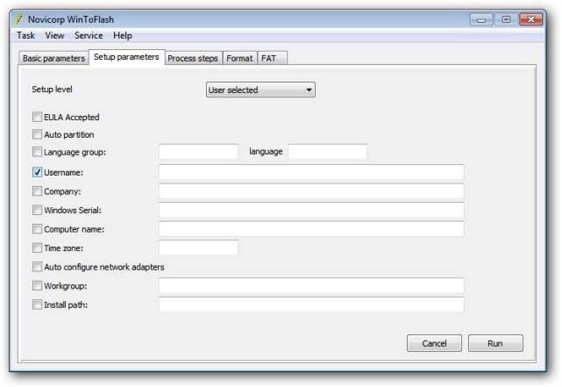Switch to the Basic parameters tab
The width and height of the screenshot is (562, 387).
point(53,58)
